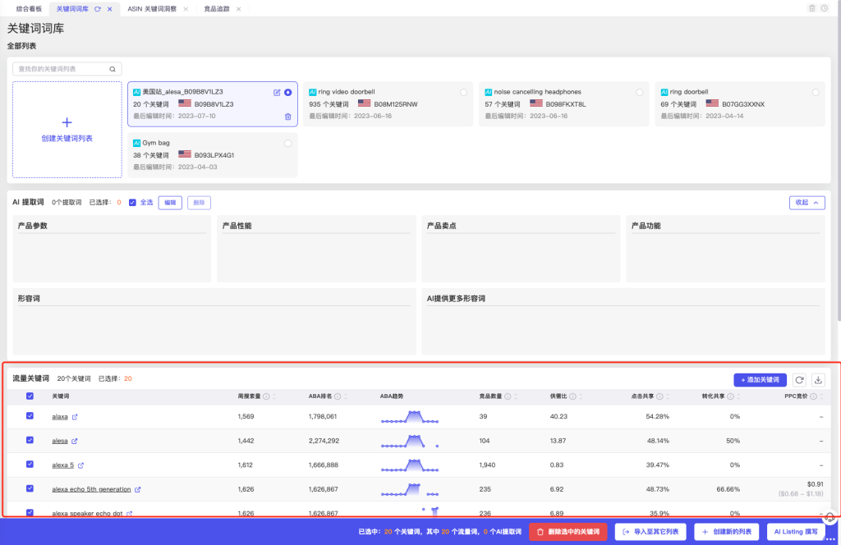Screen dimensions: 841x545
Task: Show info tooltip icon for PPC竞价
Action: tap(814, 396)
